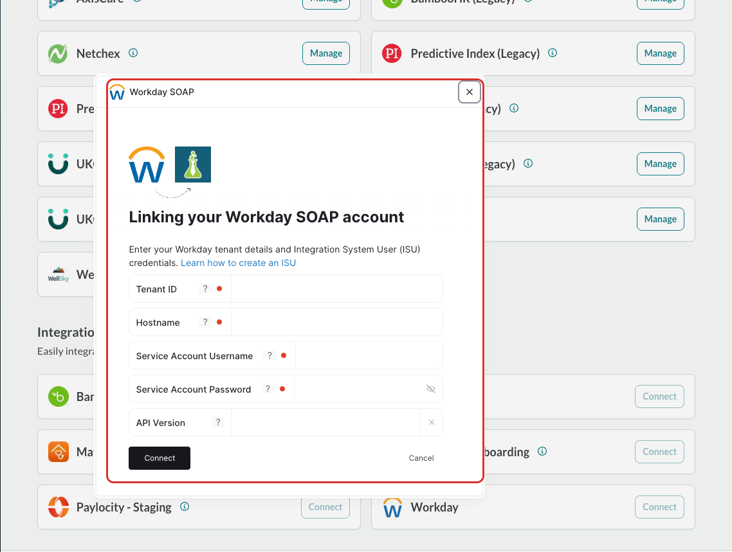
Task: Click Manage in the row above the Connect buttons
Action: click(x=660, y=219)
